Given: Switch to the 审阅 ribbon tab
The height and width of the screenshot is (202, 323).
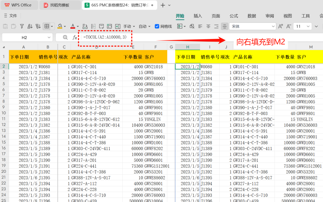Looking at the screenshot, I should pyautogui.click(x=270, y=16).
